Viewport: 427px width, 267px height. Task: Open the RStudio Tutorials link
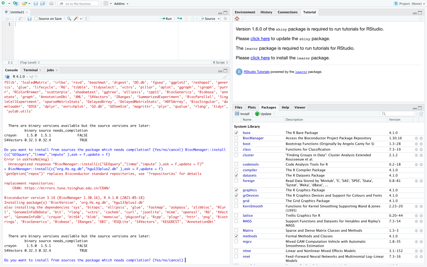click(x=257, y=72)
